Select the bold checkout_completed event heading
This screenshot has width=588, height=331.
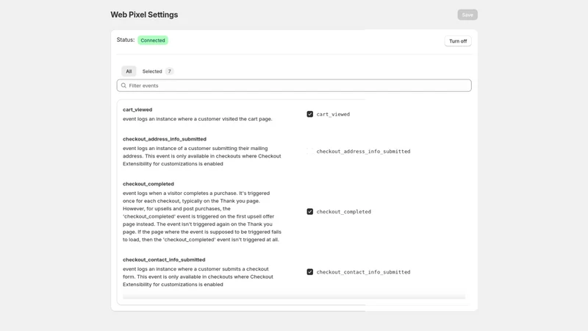(148, 184)
